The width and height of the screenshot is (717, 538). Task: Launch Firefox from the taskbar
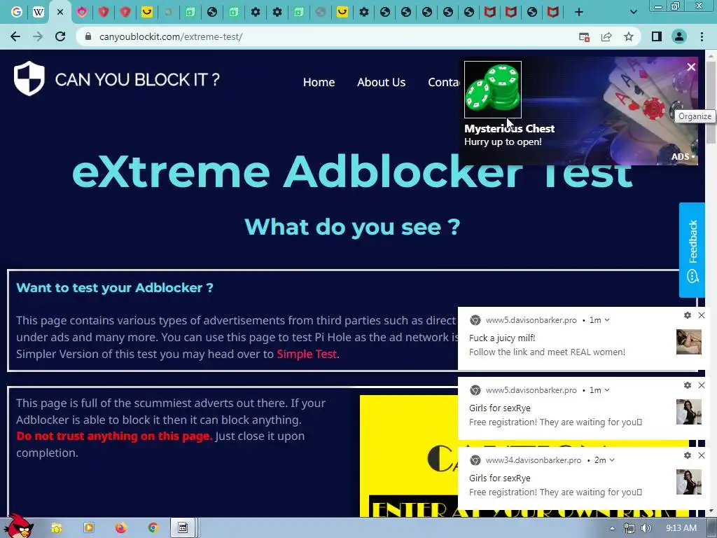click(x=120, y=528)
